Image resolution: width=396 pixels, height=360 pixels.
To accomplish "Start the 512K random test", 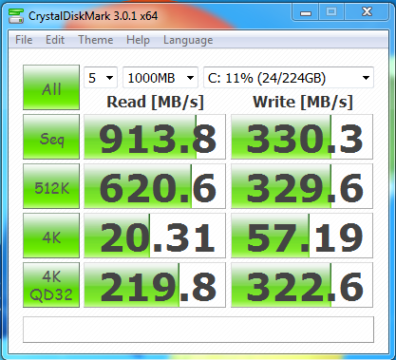I will click(51, 186).
